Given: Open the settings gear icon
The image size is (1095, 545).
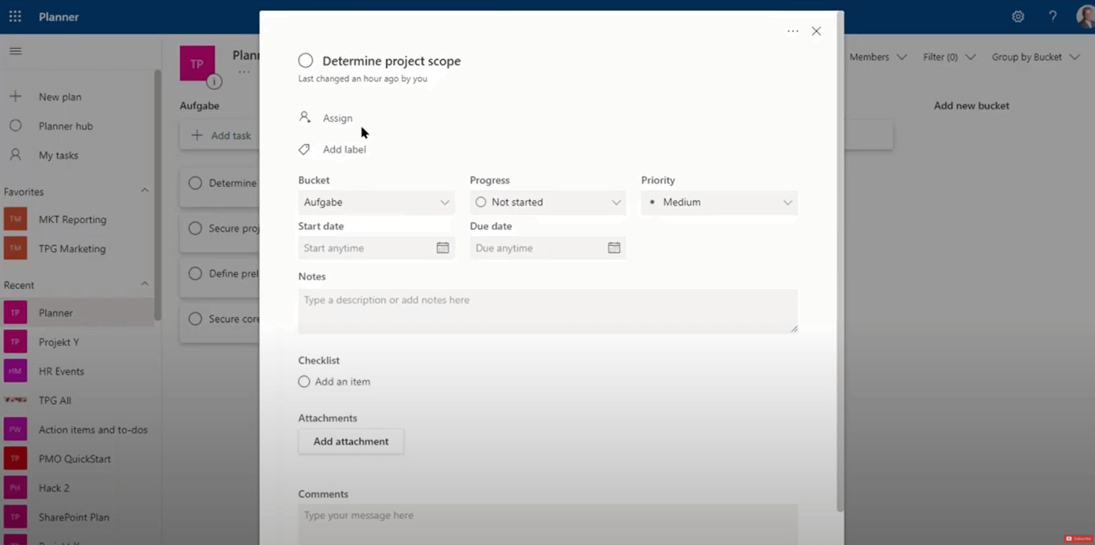Looking at the screenshot, I should click(x=1018, y=16).
